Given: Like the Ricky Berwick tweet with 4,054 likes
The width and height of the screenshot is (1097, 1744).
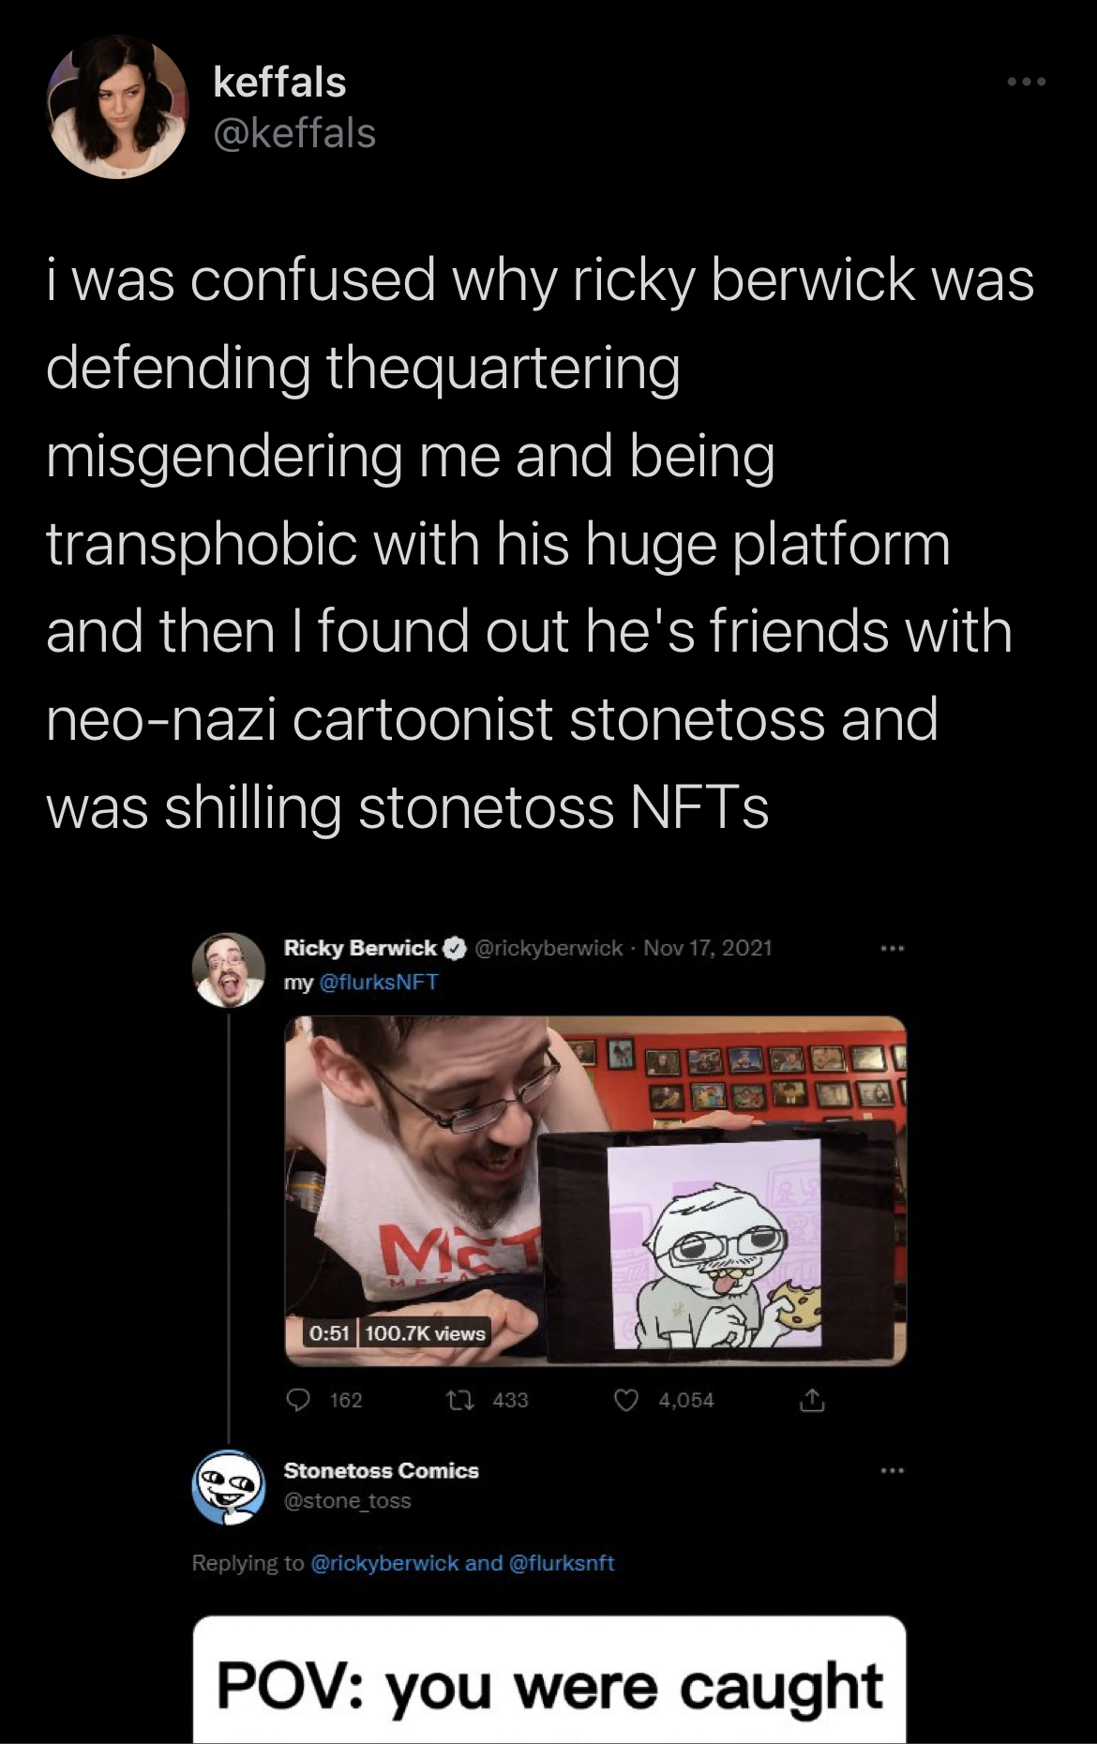Looking at the screenshot, I should pos(625,1400).
